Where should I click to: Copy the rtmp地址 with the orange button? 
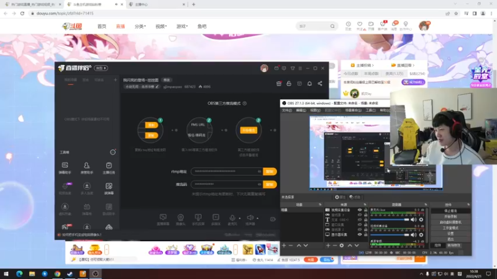[x=270, y=172]
